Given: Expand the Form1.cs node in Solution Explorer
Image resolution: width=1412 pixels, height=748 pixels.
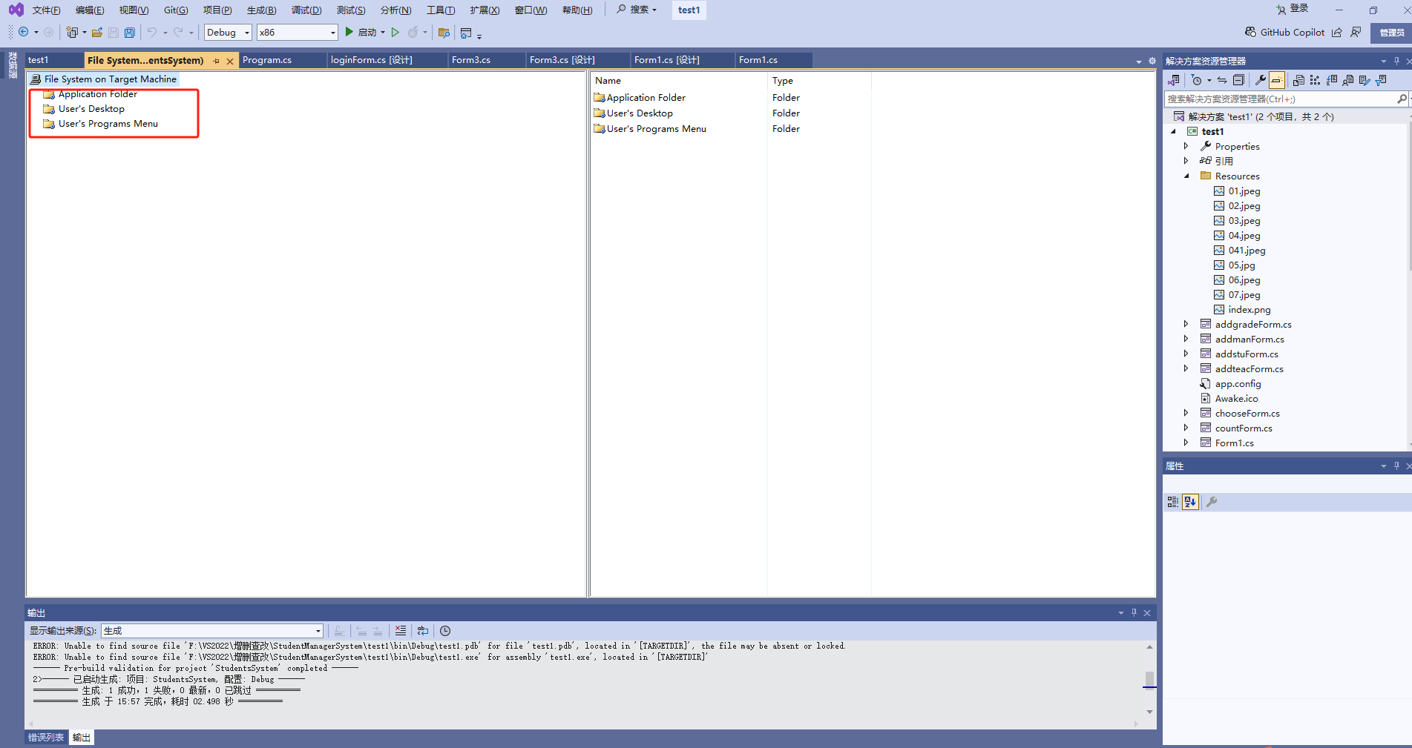Looking at the screenshot, I should (x=1186, y=443).
